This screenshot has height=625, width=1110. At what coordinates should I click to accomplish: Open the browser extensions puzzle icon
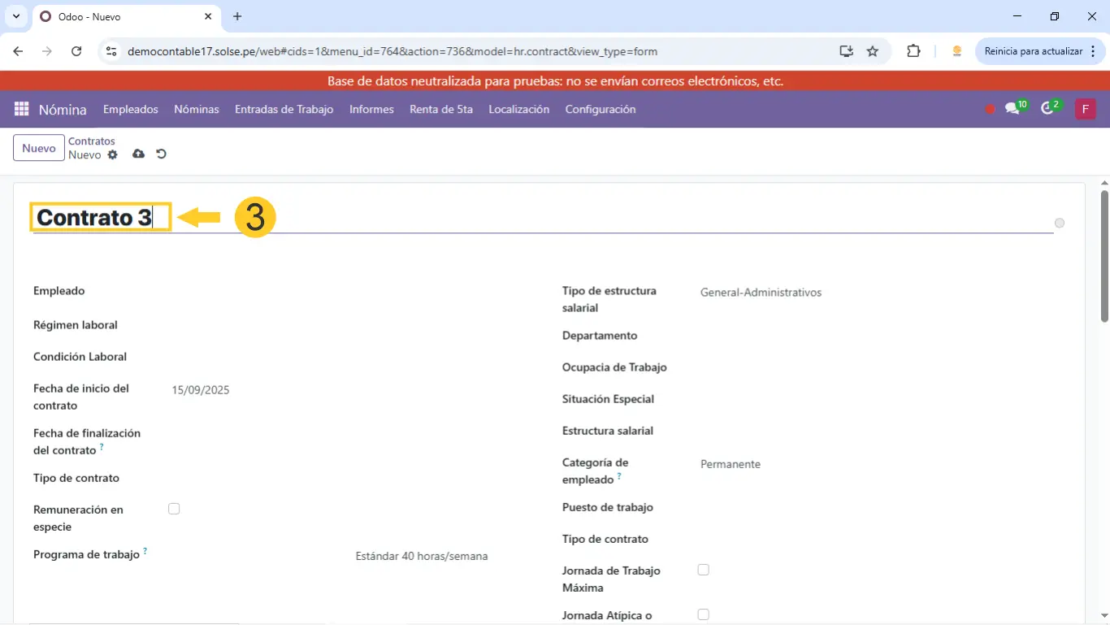coord(913,51)
